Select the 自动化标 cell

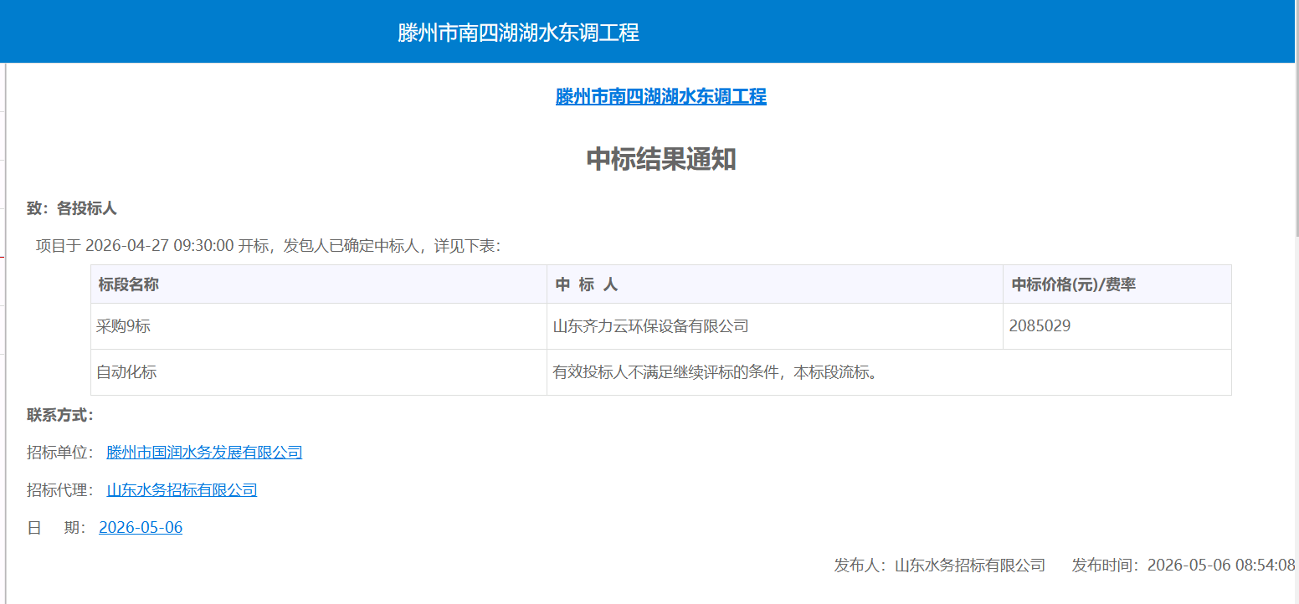pyautogui.click(x=319, y=372)
